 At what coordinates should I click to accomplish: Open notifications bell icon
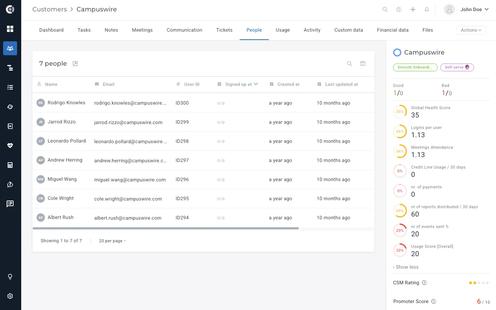427,9
